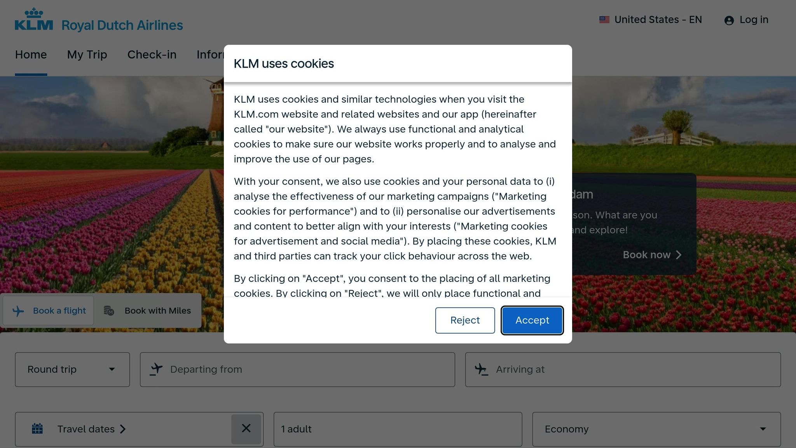The image size is (796, 448).
Task: Click the United States flag icon
Action: (604, 19)
